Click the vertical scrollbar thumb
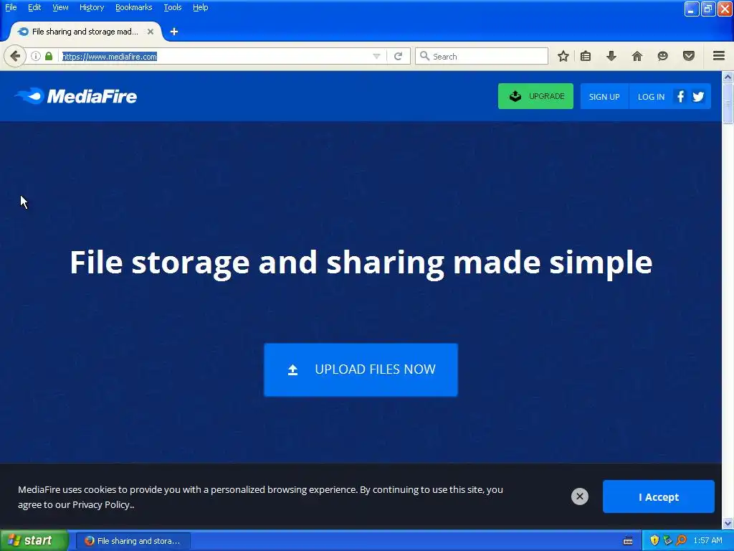The width and height of the screenshot is (734, 551). 728,103
